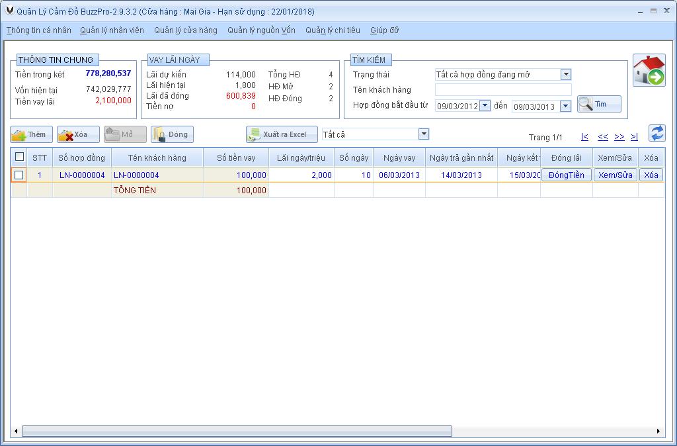Click the home exit icon
This screenshot has width=677, height=446.
(649, 70)
